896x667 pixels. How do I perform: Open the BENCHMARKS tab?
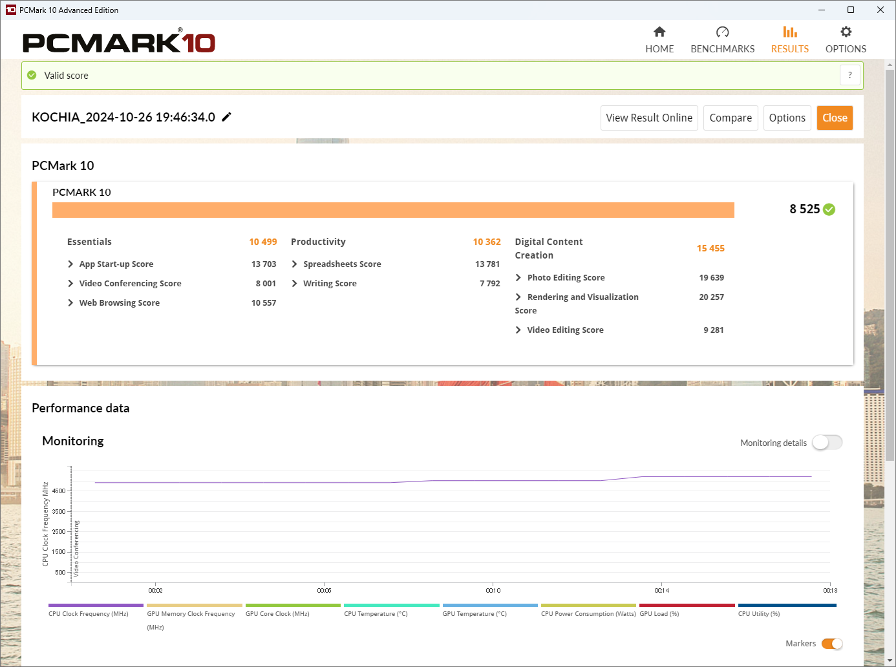pyautogui.click(x=723, y=40)
